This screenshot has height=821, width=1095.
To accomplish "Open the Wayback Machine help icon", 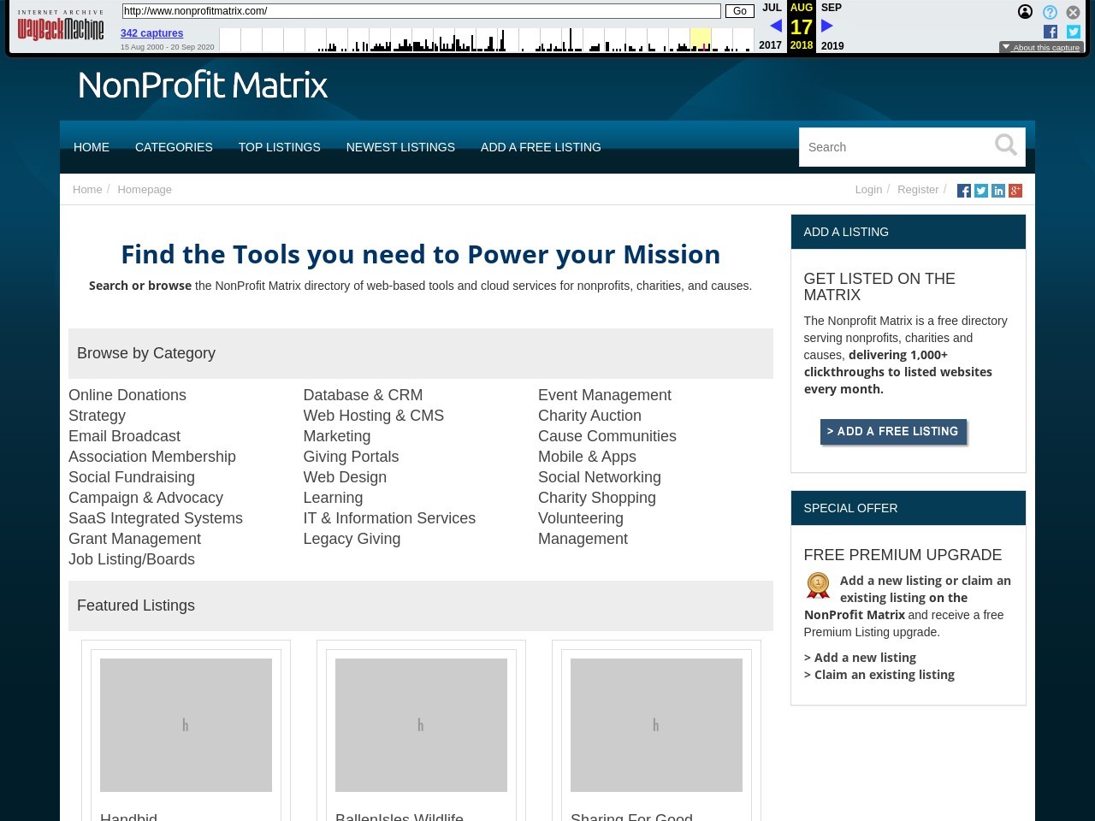I will click(1050, 12).
